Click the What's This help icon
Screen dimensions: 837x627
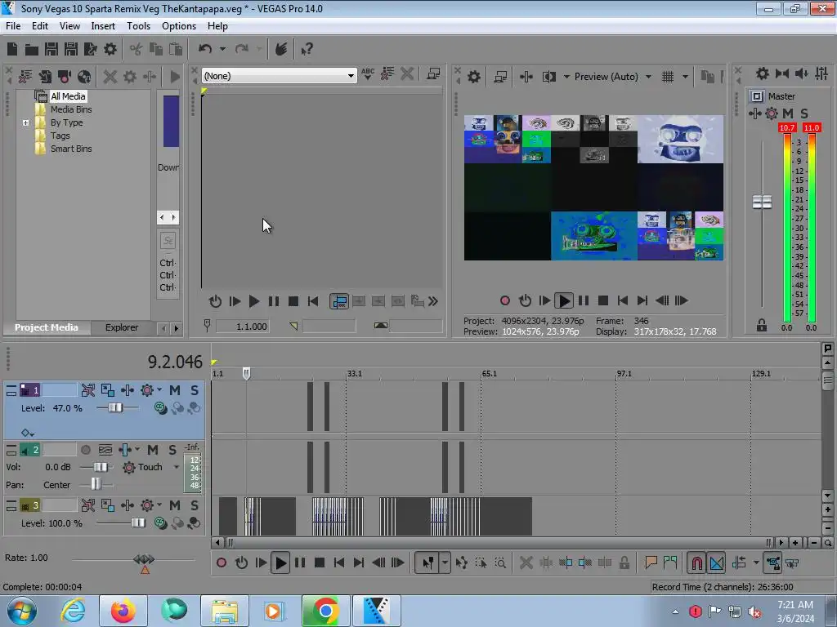click(x=307, y=50)
